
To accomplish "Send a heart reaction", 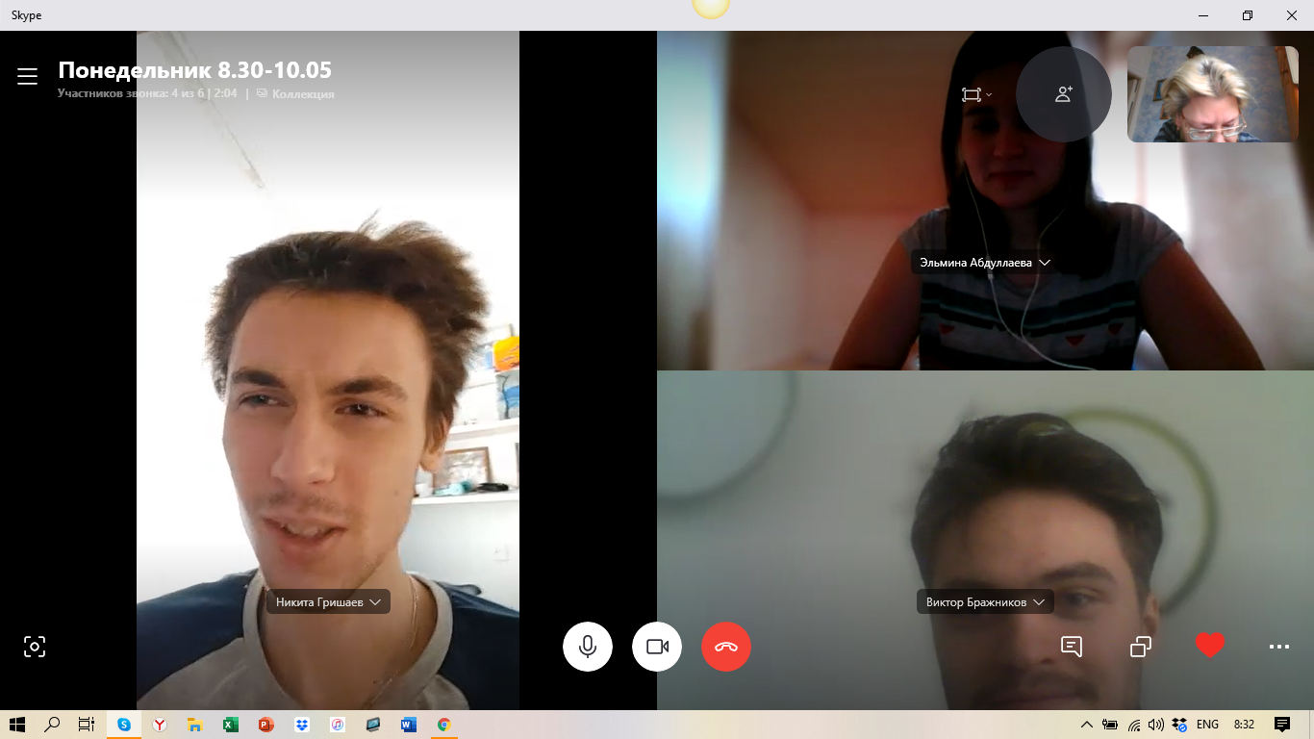I will point(1210,646).
